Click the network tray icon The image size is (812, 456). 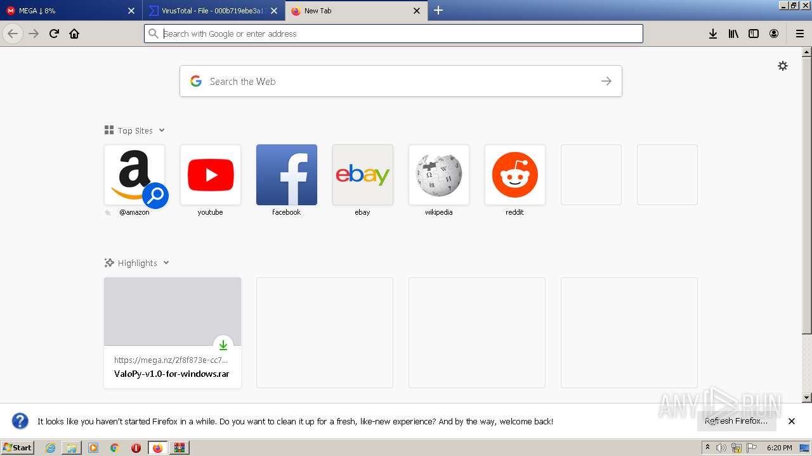click(737, 448)
